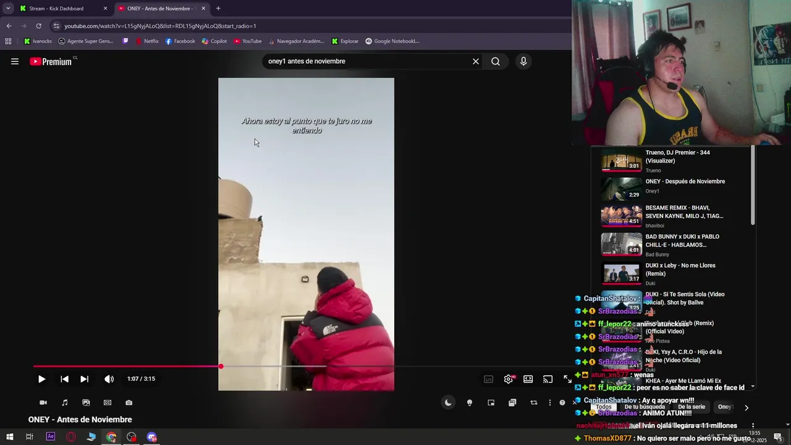This screenshot has width=791, height=445.
Task: Open the enhancer three-dot more options
Action: (549, 402)
